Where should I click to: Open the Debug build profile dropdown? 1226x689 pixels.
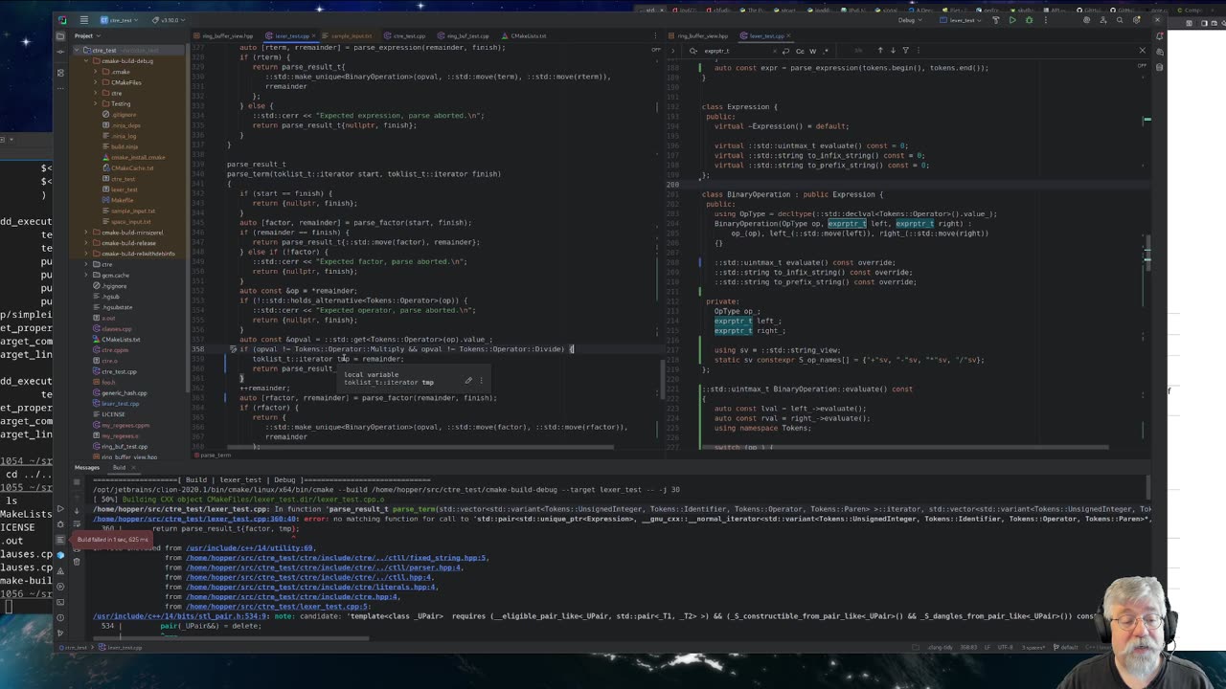[x=910, y=20]
